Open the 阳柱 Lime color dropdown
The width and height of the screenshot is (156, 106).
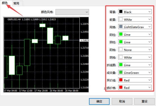[135, 34]
